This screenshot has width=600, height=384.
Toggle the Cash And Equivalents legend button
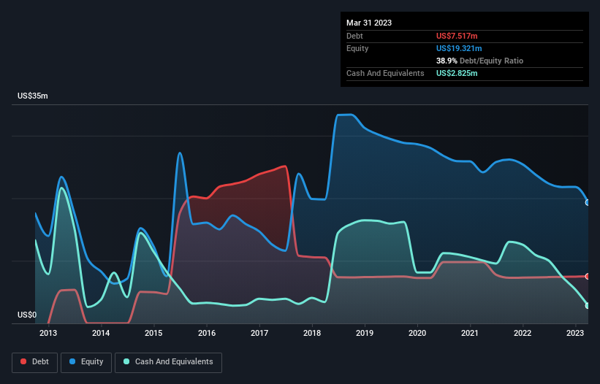[x=168, y=362]
